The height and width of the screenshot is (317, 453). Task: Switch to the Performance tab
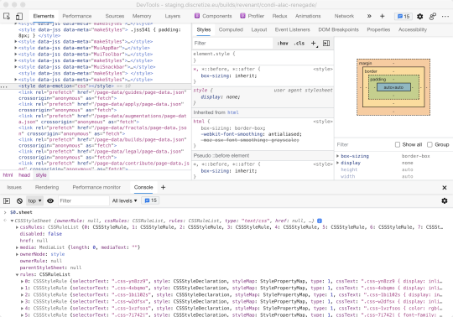77,16
